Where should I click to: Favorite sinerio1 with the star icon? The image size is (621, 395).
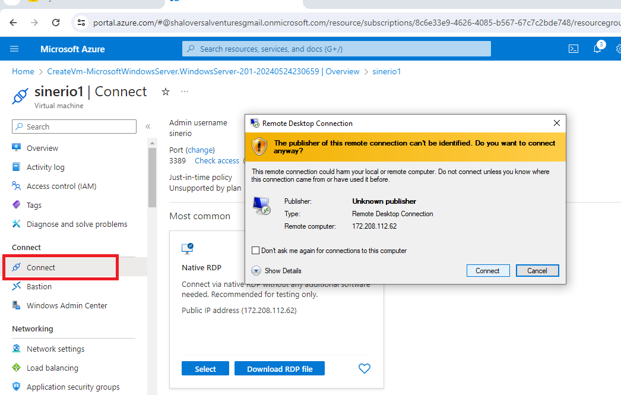pos(166,92)
